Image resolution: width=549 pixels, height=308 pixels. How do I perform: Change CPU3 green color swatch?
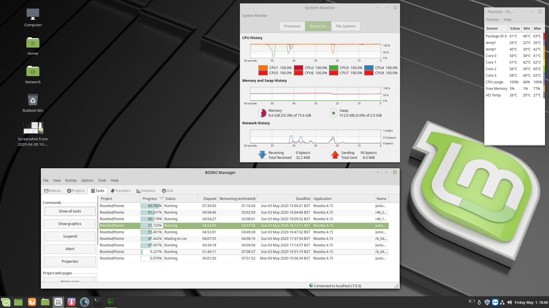pos(334,68)
